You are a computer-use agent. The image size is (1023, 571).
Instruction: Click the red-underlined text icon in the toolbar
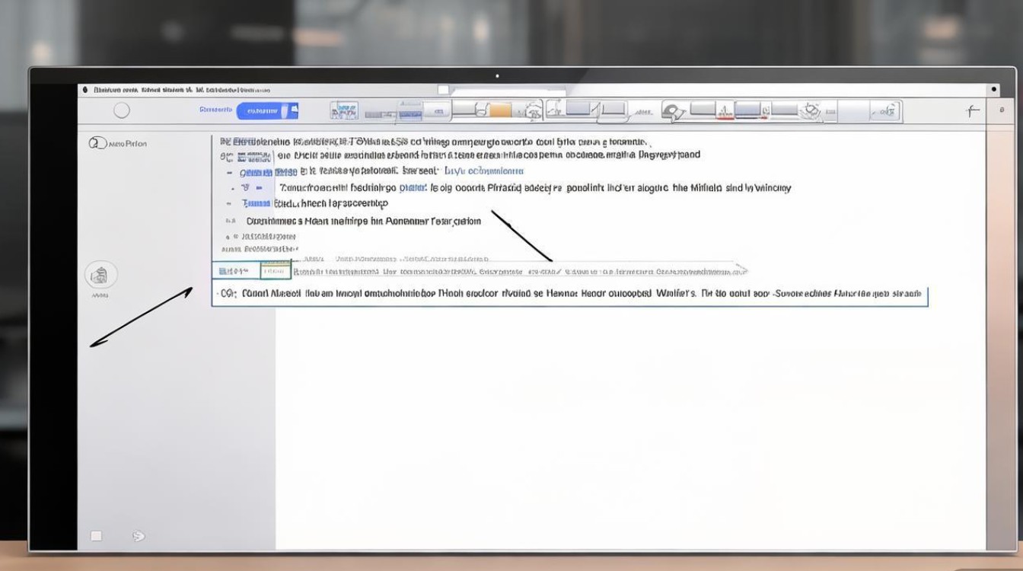click(723, 111)
